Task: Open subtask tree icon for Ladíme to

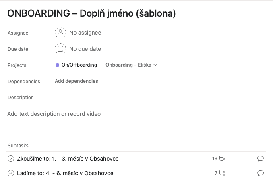Action: pos(222,173)
